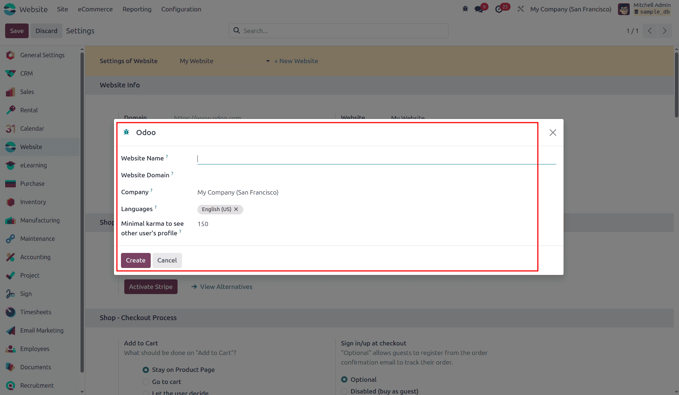
Task: Open the Recruitment magnifier icon
Action: pyautogui.click(x=10, y=385)
